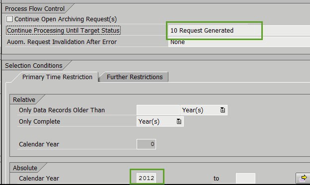The width and height of the screenshot is (310, 185).
Task: Open the Continue Processing Until Target Status dropdown
Action: [239, 31]
